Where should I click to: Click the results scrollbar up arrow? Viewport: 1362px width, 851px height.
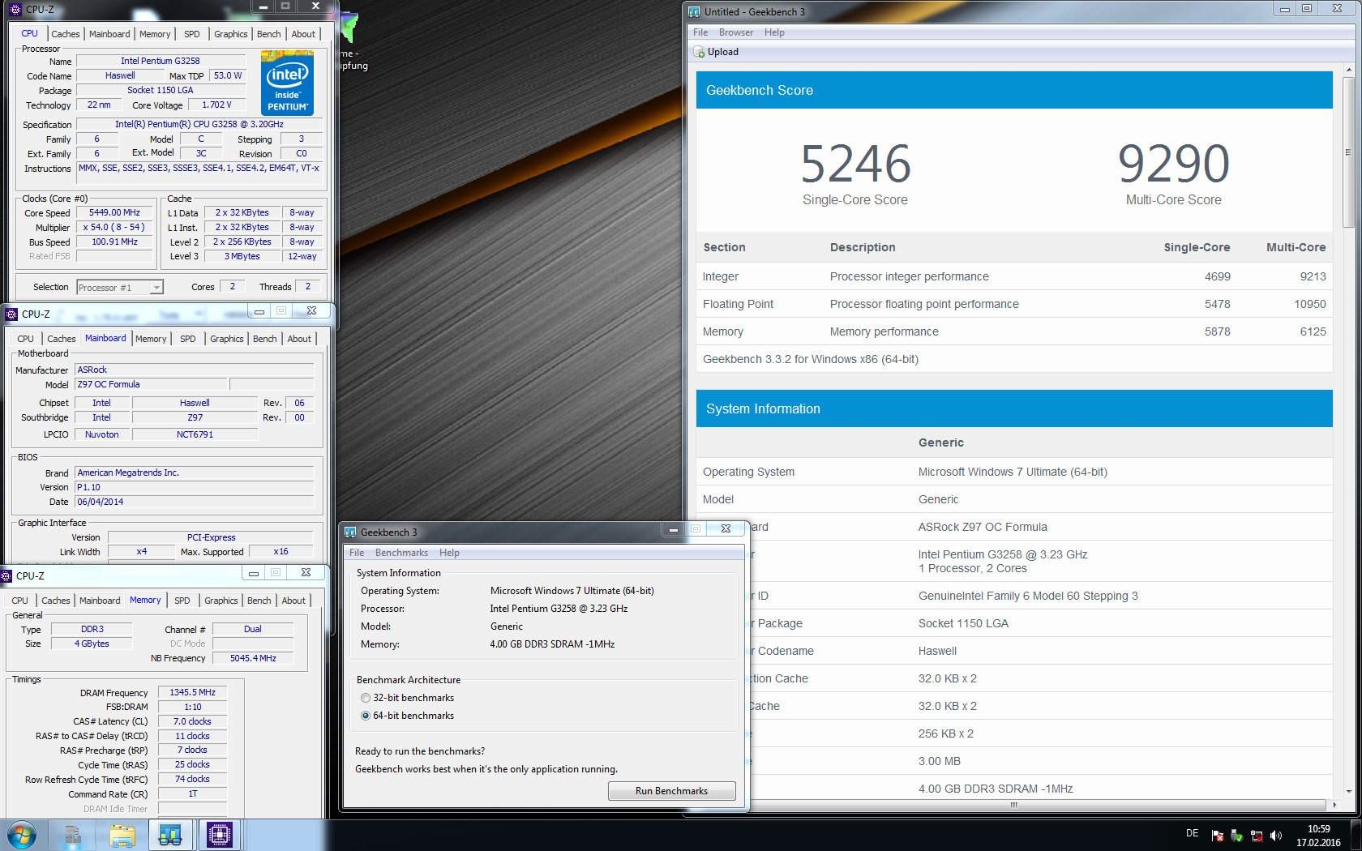[x=1348, y=70]
